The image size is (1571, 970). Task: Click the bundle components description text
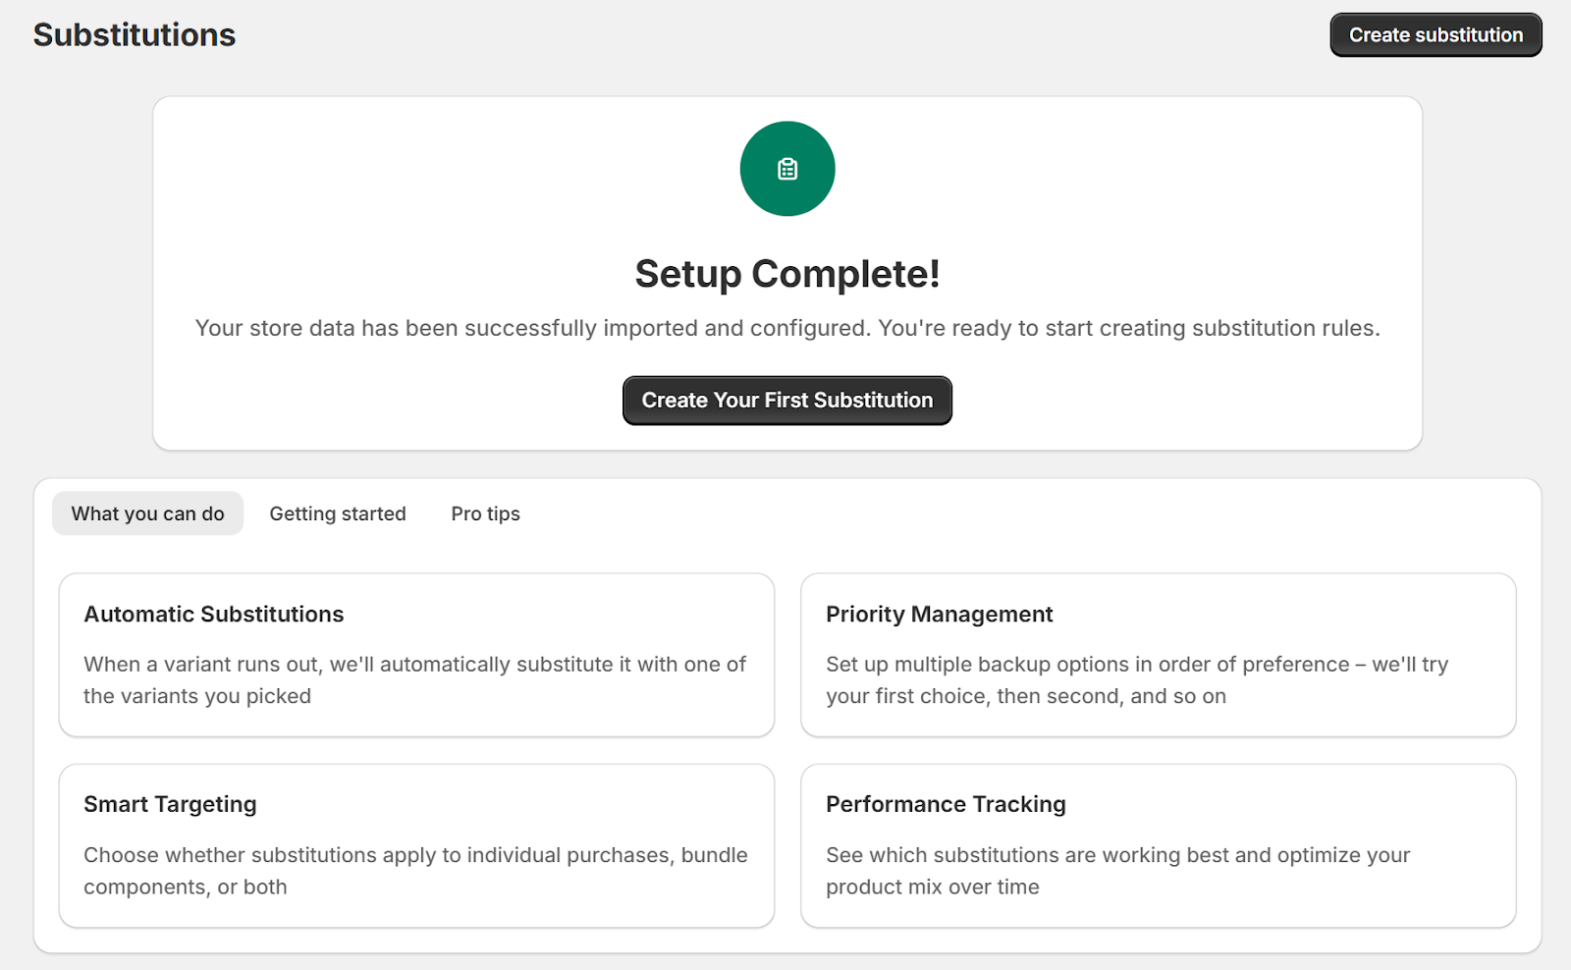pos(414,870)
